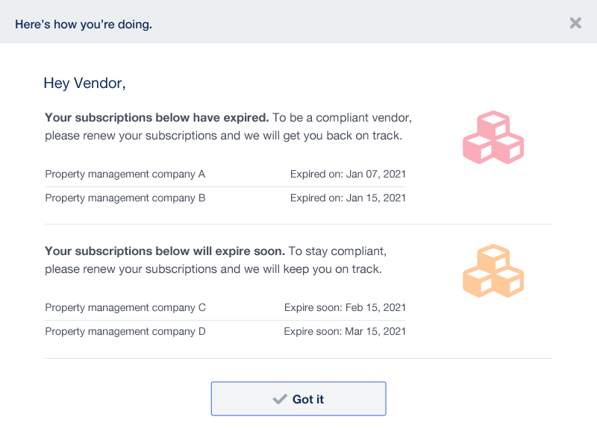Click the orange cubes expiring-soon icon

point(493,271)
